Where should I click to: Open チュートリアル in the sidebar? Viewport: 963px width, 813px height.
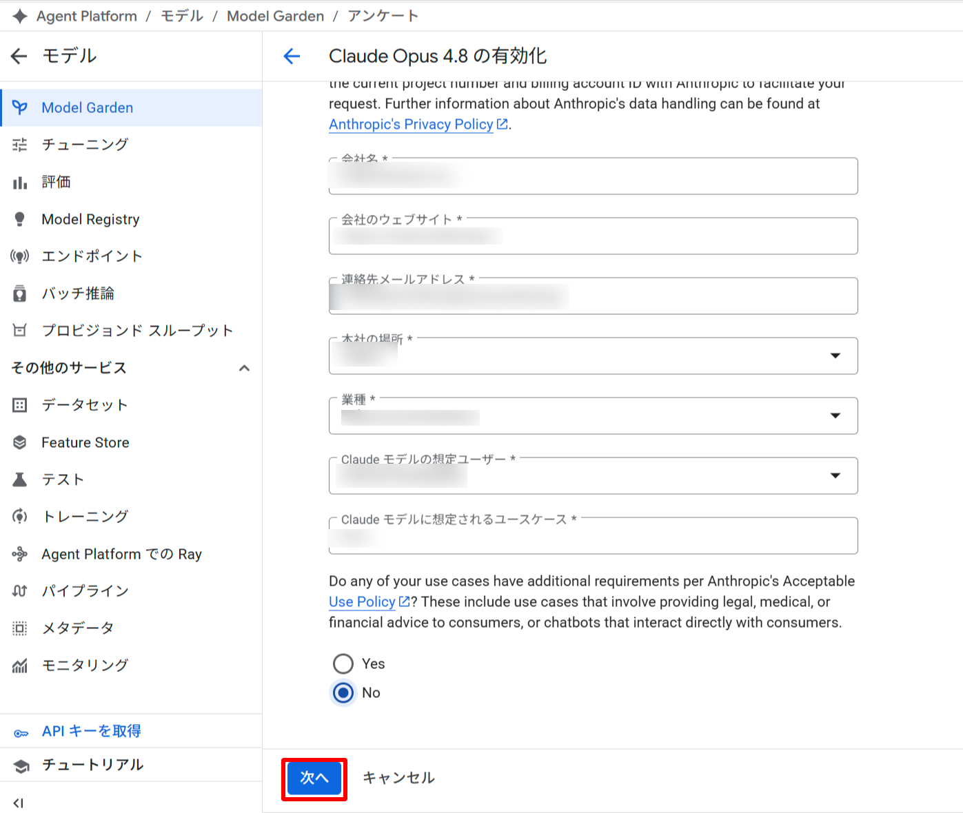point(131,765)
